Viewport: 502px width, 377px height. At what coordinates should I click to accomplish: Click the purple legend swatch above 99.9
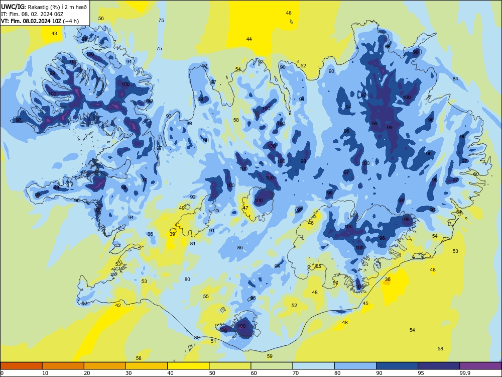tap(480, 366)
